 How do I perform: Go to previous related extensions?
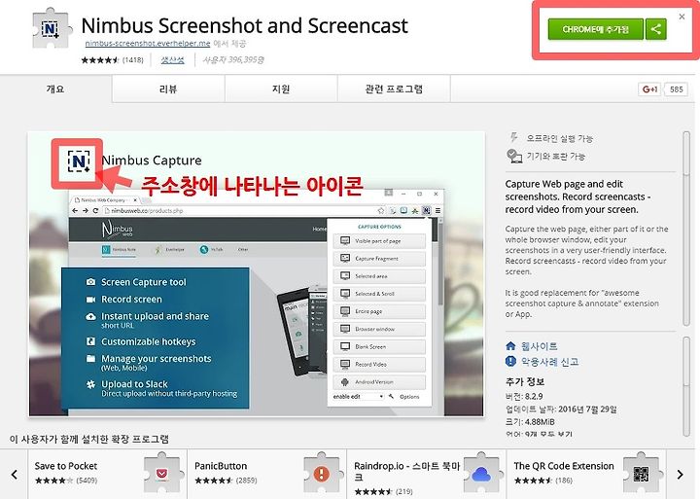click(x=15, y=475)
